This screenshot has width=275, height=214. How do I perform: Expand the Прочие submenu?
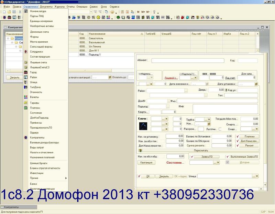point(66,178)
